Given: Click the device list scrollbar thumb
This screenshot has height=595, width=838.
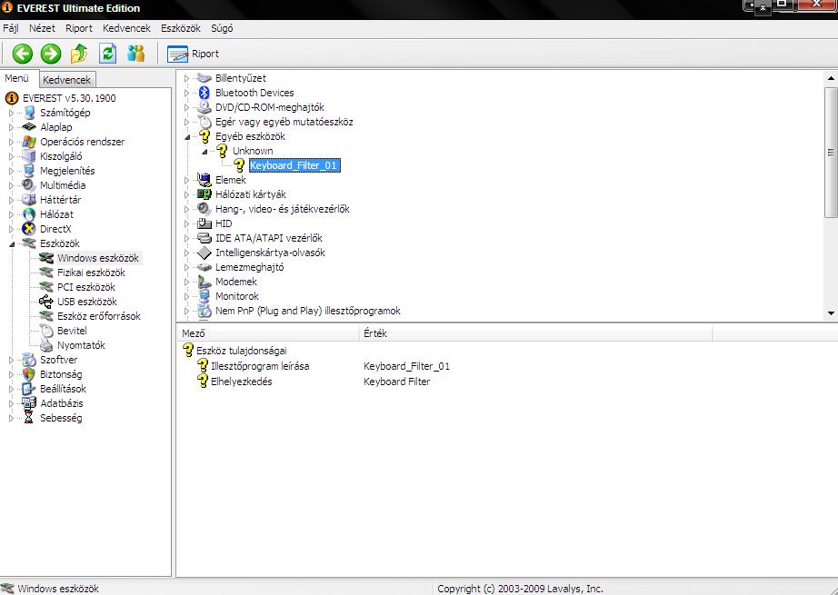Looking at the screenshot, I should [x=831, y=152].
